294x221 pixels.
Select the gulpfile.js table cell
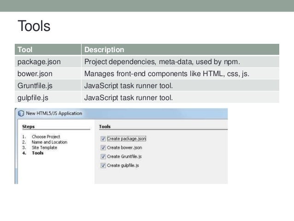point(48,98)
